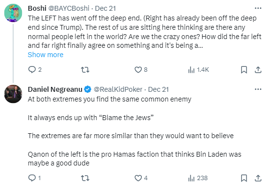
Task: Open the @BAYCBoshi handle link
Action: (69, 8)
